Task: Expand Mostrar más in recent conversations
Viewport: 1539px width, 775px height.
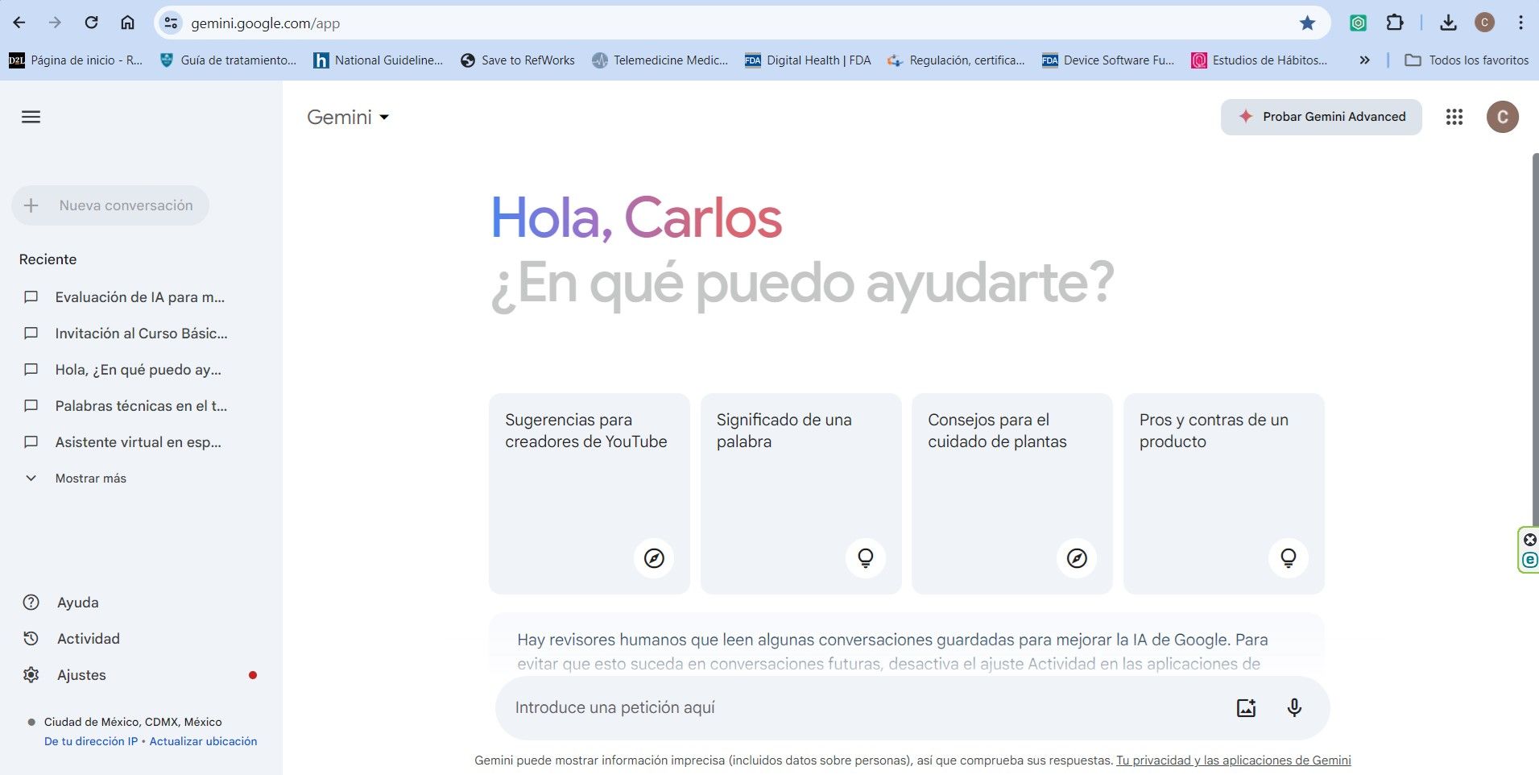Action: (x=89, y=478)
